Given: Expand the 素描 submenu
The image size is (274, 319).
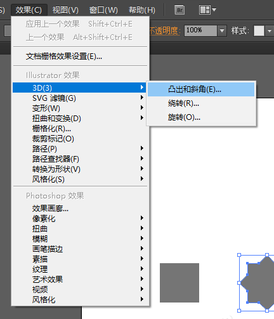Looking at the screenshot, I should (79, 259).
